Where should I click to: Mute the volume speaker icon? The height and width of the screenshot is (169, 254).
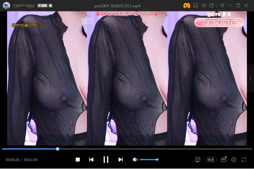click(x=135, y=160)
